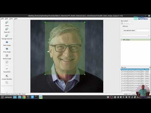Click the labelImg taskbar icon
Image resolution: width=151 pixels, height=113 pixels.
click(x=41, y=97)
